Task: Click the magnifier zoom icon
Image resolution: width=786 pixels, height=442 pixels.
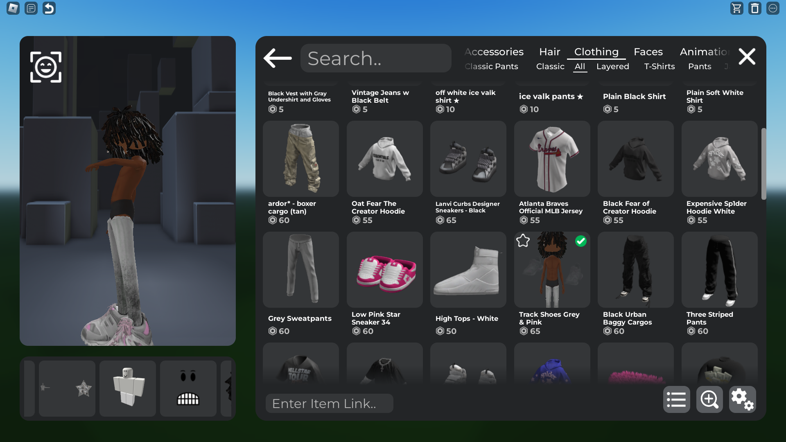Action: (709, 399)
